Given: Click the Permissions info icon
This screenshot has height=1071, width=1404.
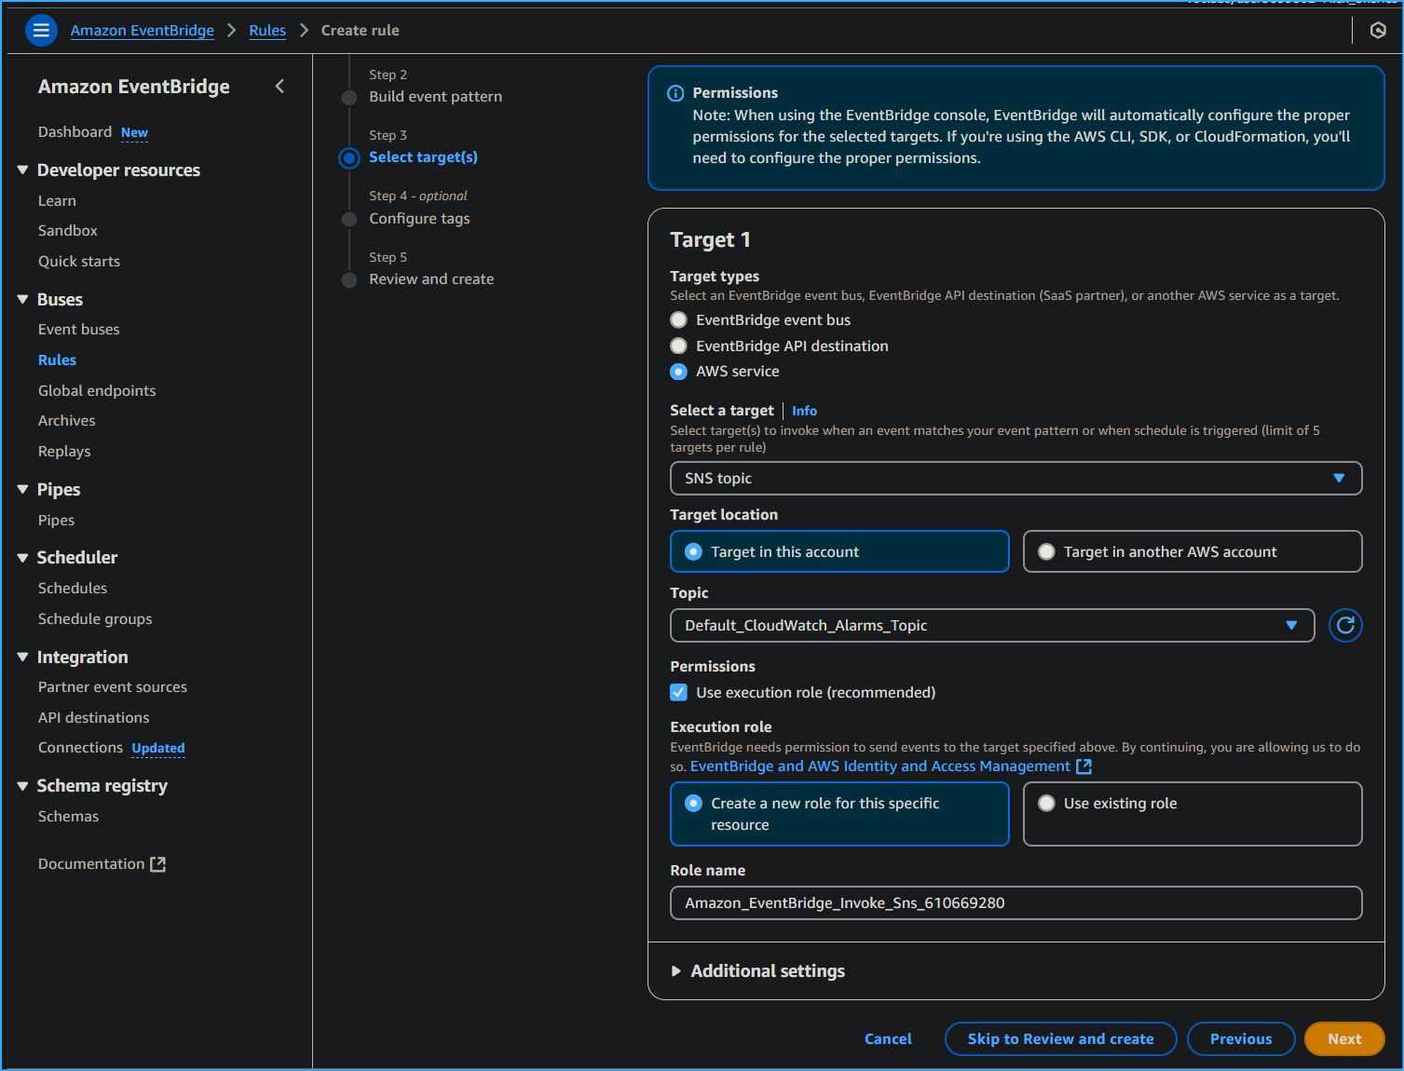Looking at the screenshot, I should point(675,92).
